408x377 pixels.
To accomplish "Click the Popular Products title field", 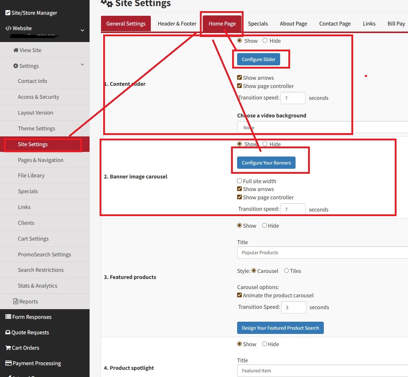I will [322, 252].
